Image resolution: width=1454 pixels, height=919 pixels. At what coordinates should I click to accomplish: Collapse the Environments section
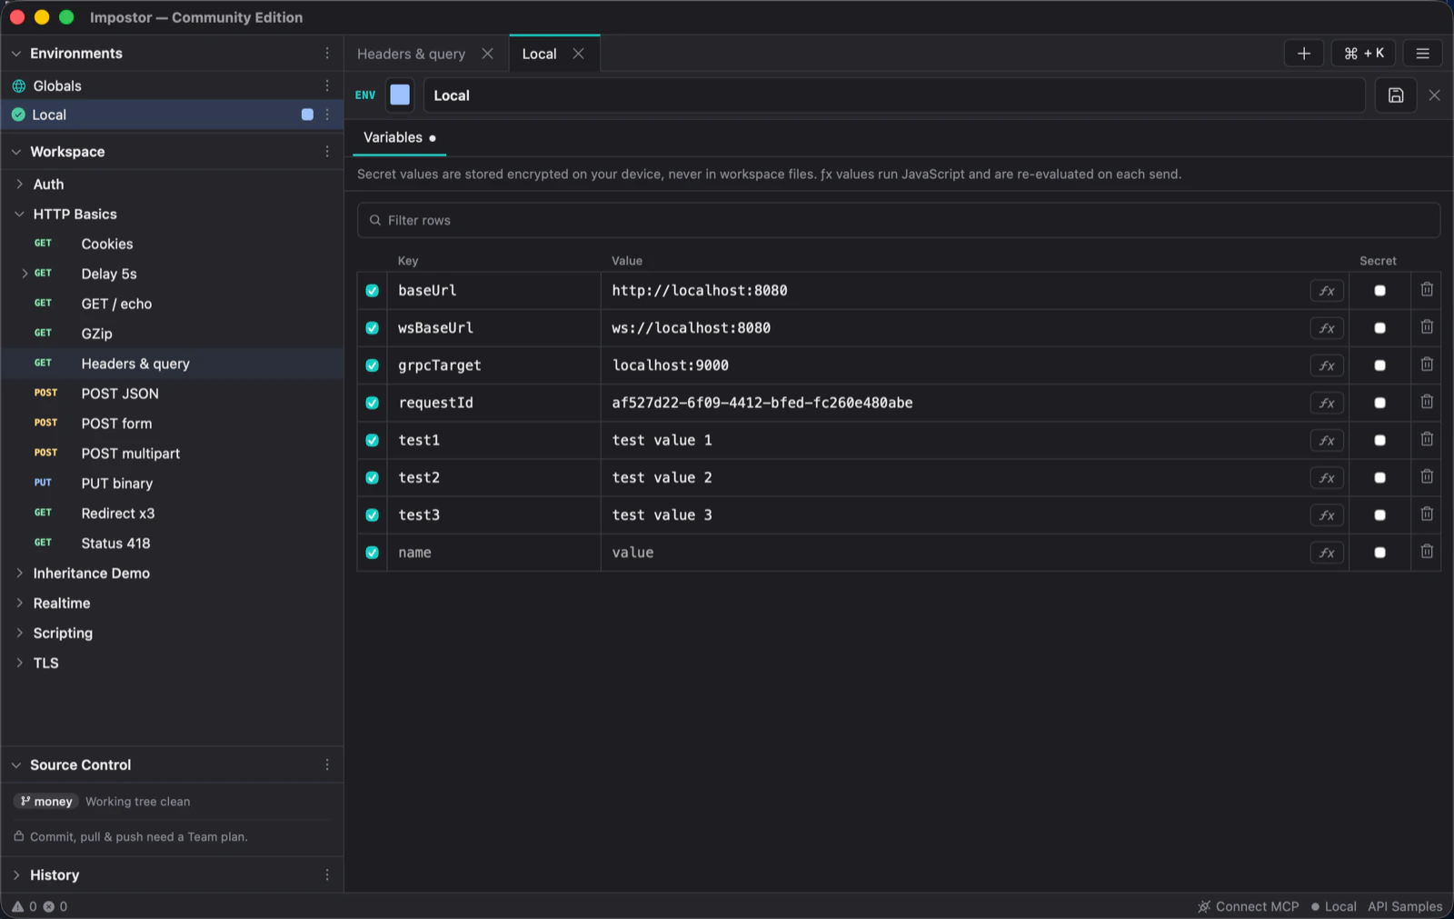(x=16, y=54)
